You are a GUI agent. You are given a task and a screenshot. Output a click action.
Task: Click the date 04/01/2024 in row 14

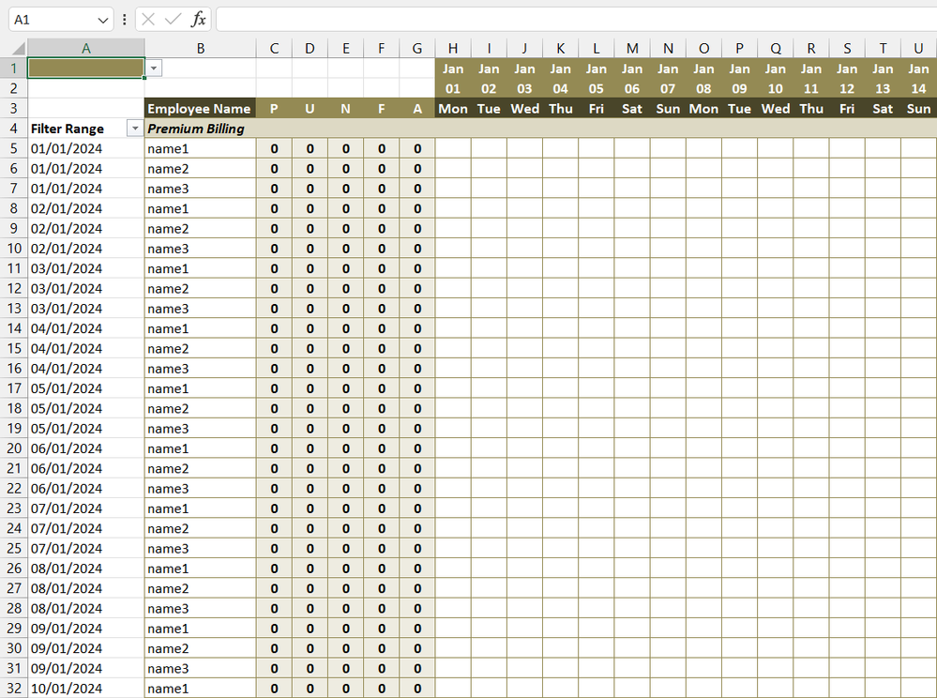click(x=86, y=328)
